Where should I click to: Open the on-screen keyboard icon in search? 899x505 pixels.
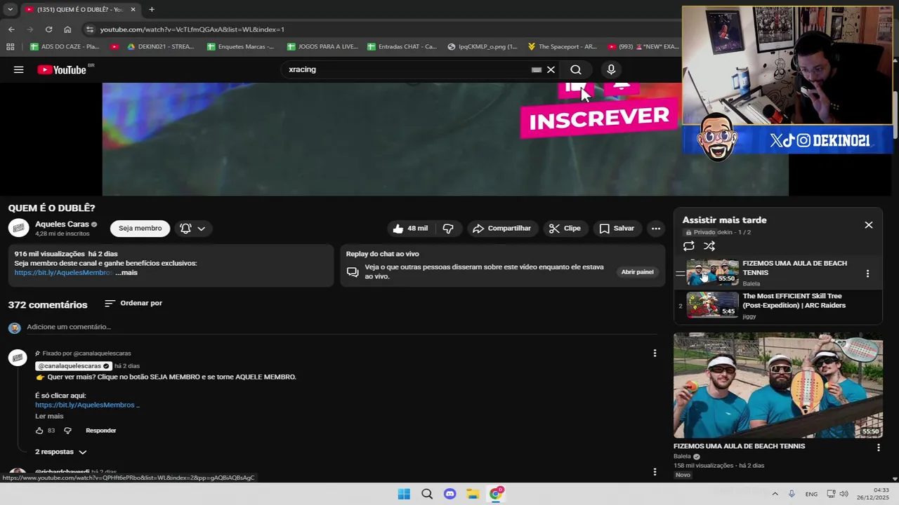pyautogui.click(x=537, y=69)
